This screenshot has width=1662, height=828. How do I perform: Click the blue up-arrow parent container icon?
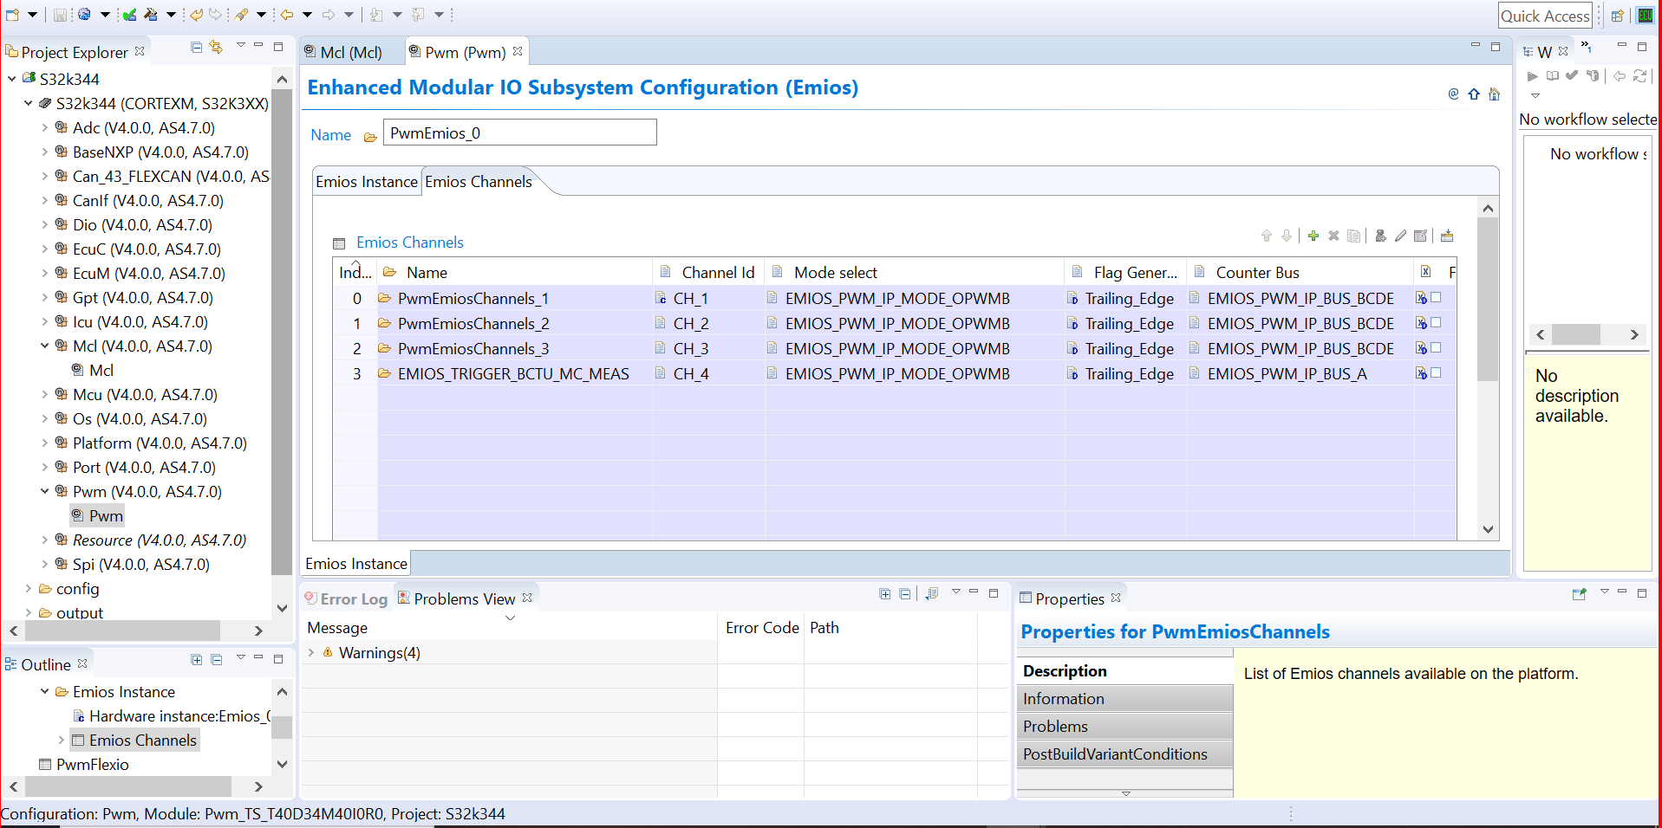point(1474,94)
